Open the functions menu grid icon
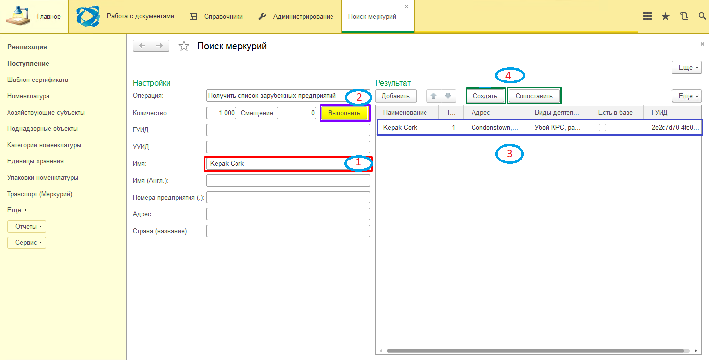 click(647, 16)
